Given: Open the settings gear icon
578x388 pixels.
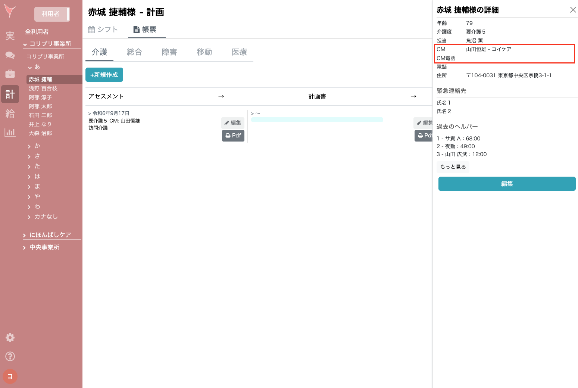Looking at the screenshot, I should click(x=10, y=337).
